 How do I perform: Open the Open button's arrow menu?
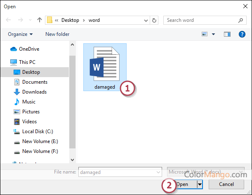tap(200, 184)
